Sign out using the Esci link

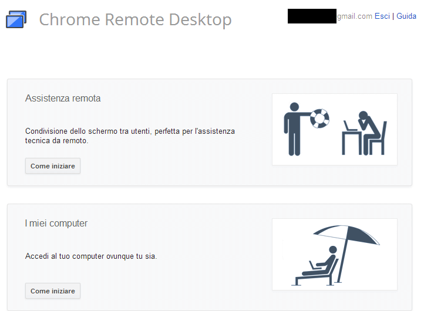tap(382, 16)
